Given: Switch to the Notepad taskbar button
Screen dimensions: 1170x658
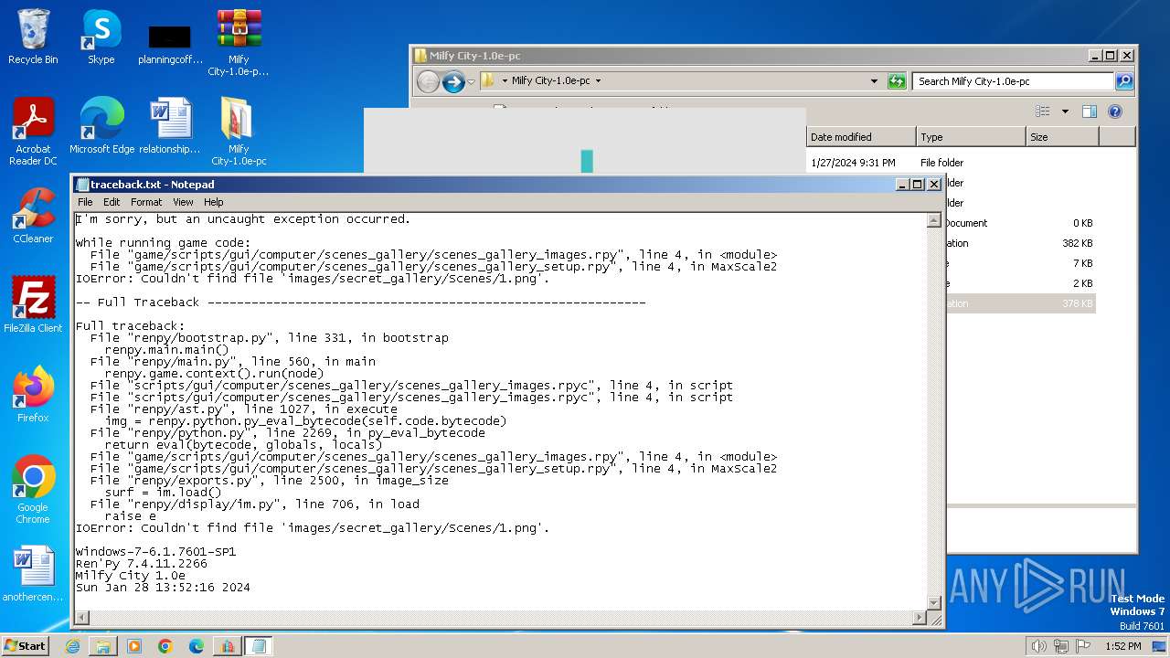Looking at the screenshot, I should click(x=259, y=646).
